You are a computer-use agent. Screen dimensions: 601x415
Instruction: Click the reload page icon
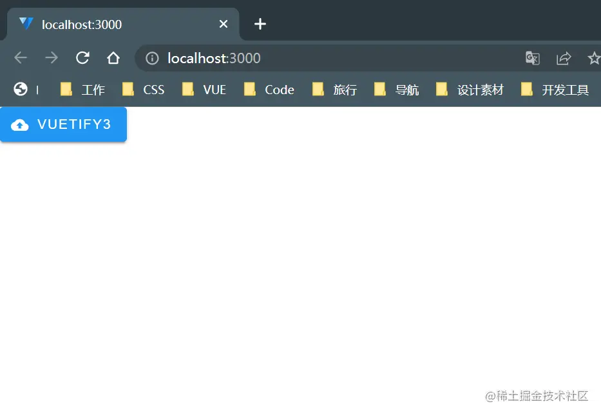[x=82, y=58]
